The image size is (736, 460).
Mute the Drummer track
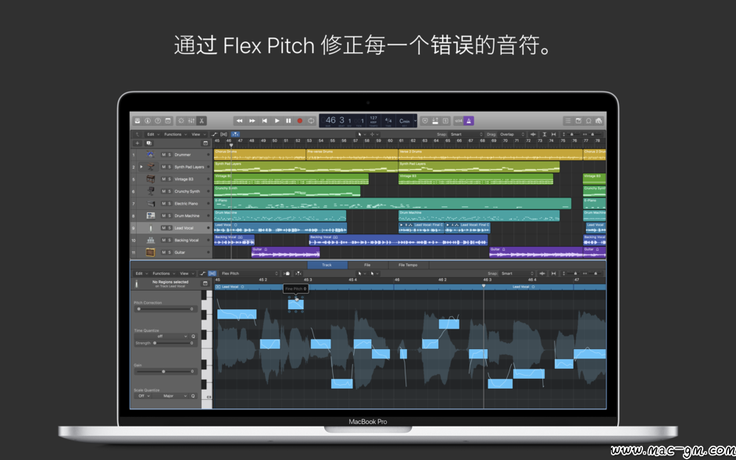(x=163, y=155)
